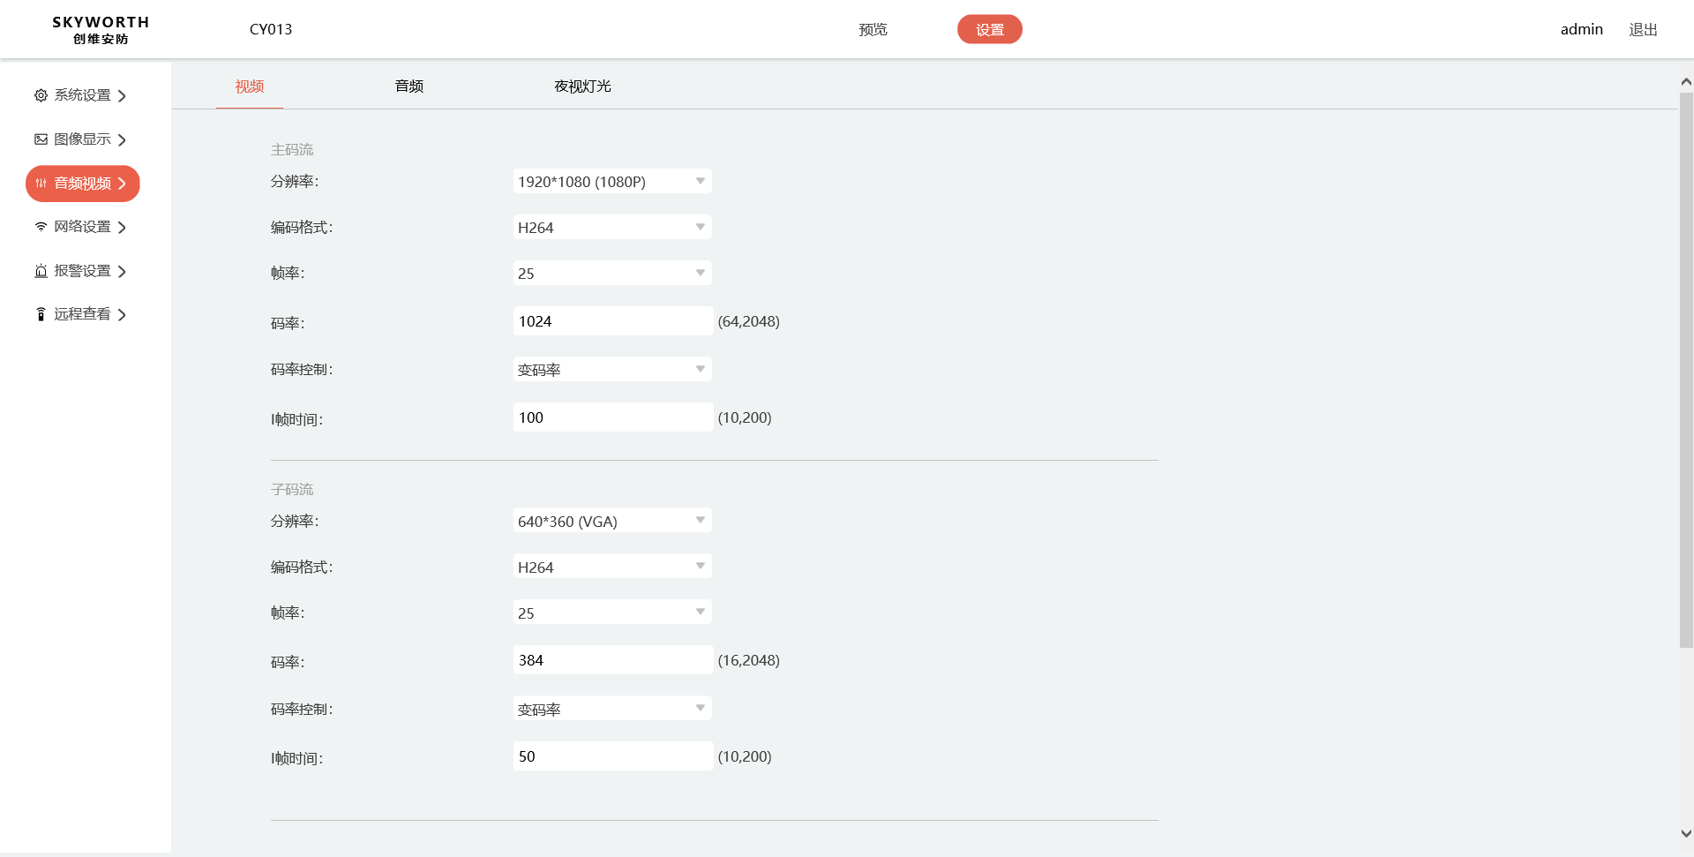Click 退出 to log out
The height and width of the screenshot is (857, 1694).
coord(1643,30)
